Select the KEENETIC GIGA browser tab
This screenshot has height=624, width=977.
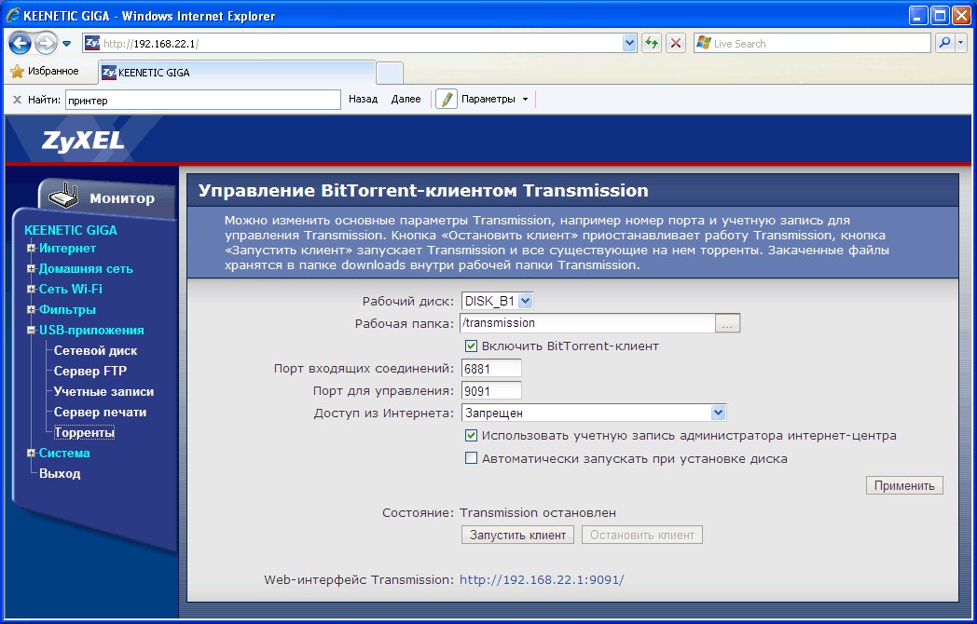click(x=237, y=73)
